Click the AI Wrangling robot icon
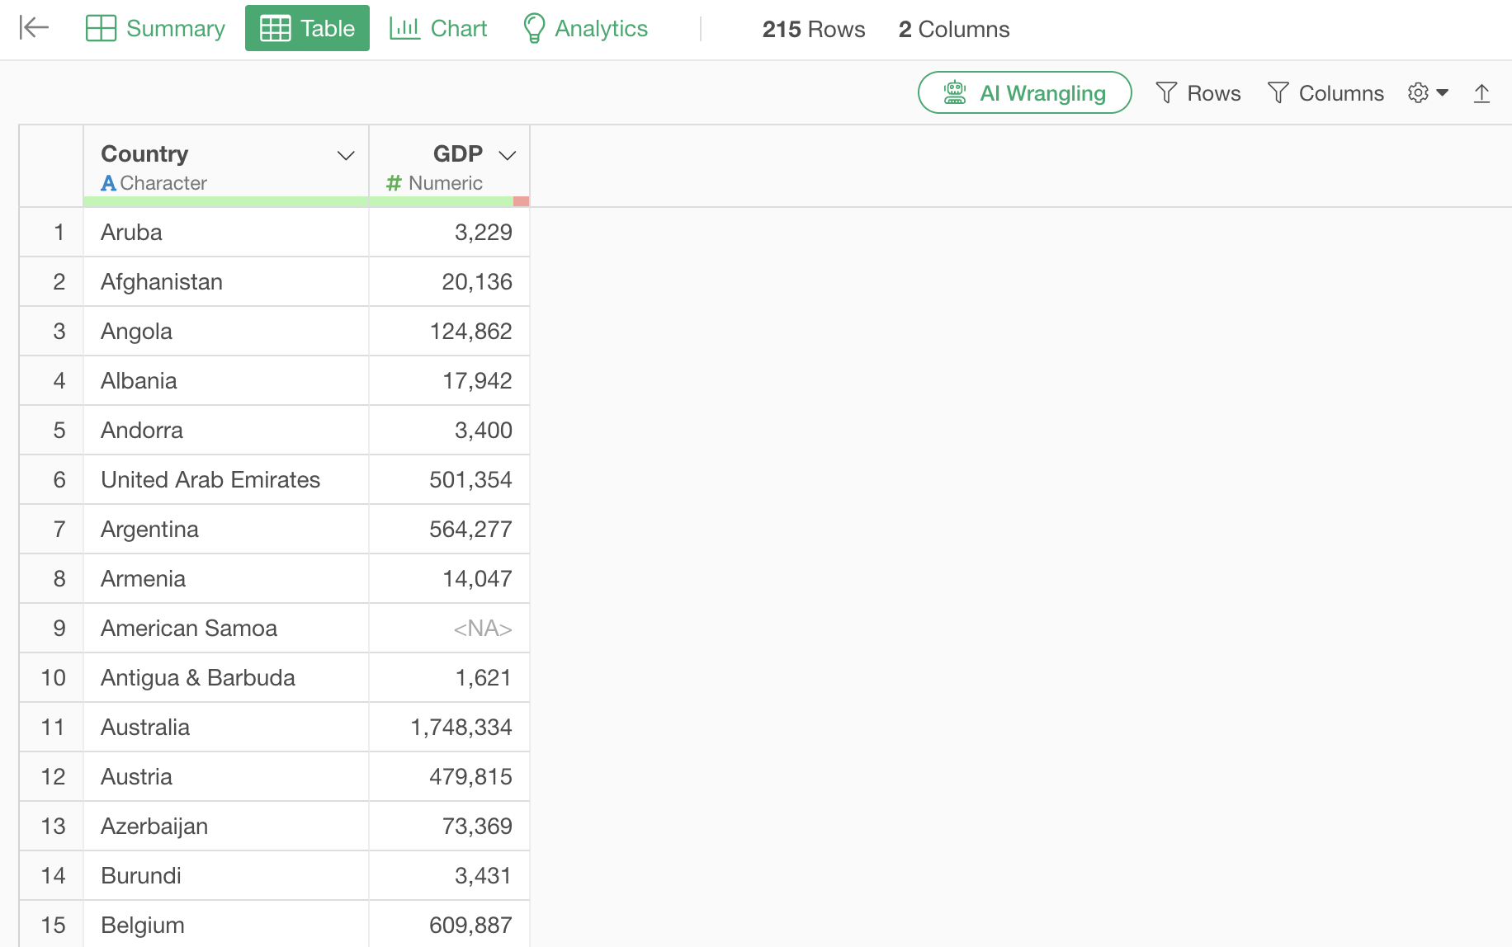The width and height of the screenshot is (1512, 947). coord(955,93)
